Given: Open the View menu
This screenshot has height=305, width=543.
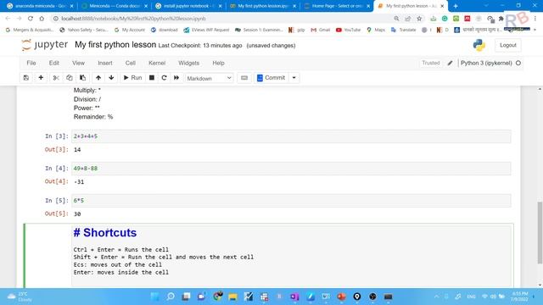Looking at the screenshot, I should pos(78,63).
